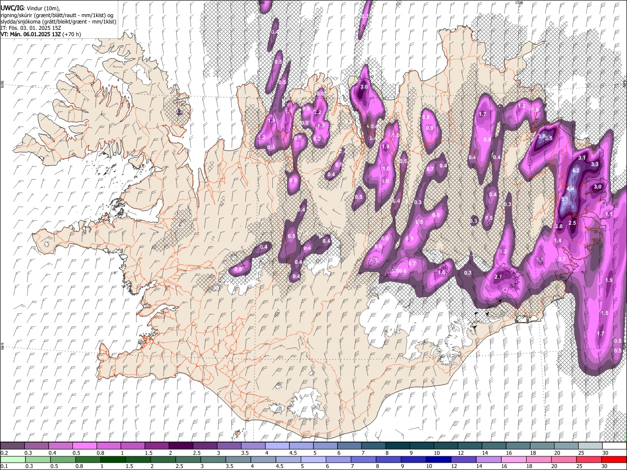Pick the darkest purple swatch labeled 2 in the top legend row
Image resolution: width=627 pixels, height=470 pixels.
coord(181,446)
